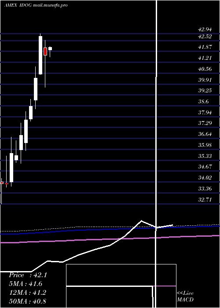Image resolution: width=220 pixels, height=308 pixels.
Task: Select the 36.64 price axis label
Action: [205, 134]
